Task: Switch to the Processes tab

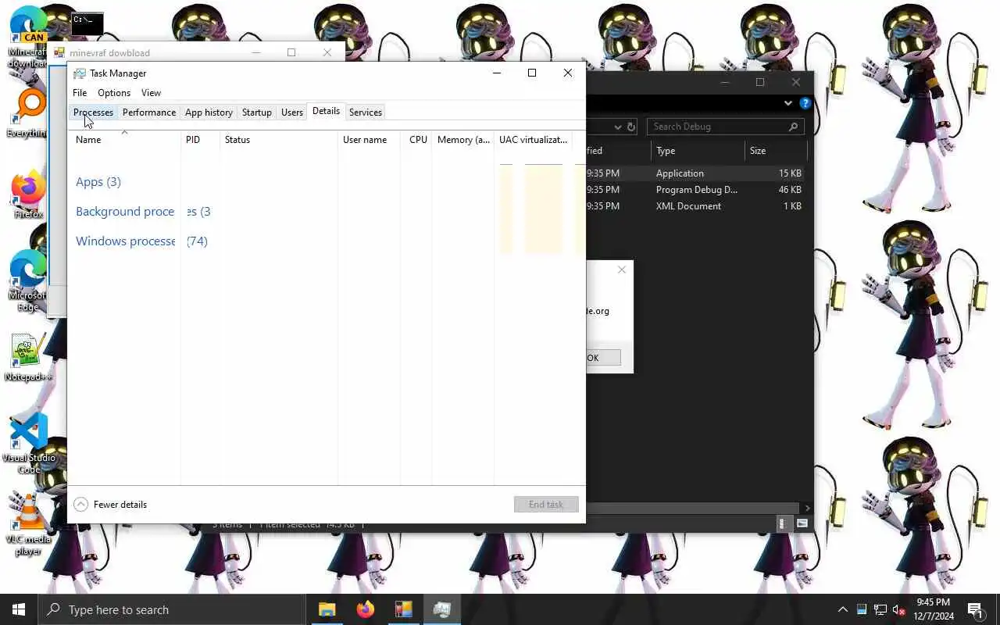Action: coord(93,112)
